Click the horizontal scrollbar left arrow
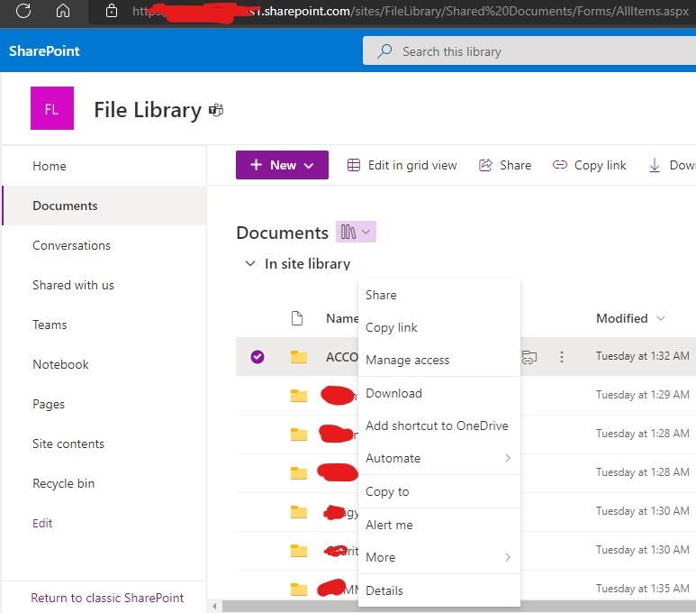The image size is (696, 613). [x=214, y=606]
